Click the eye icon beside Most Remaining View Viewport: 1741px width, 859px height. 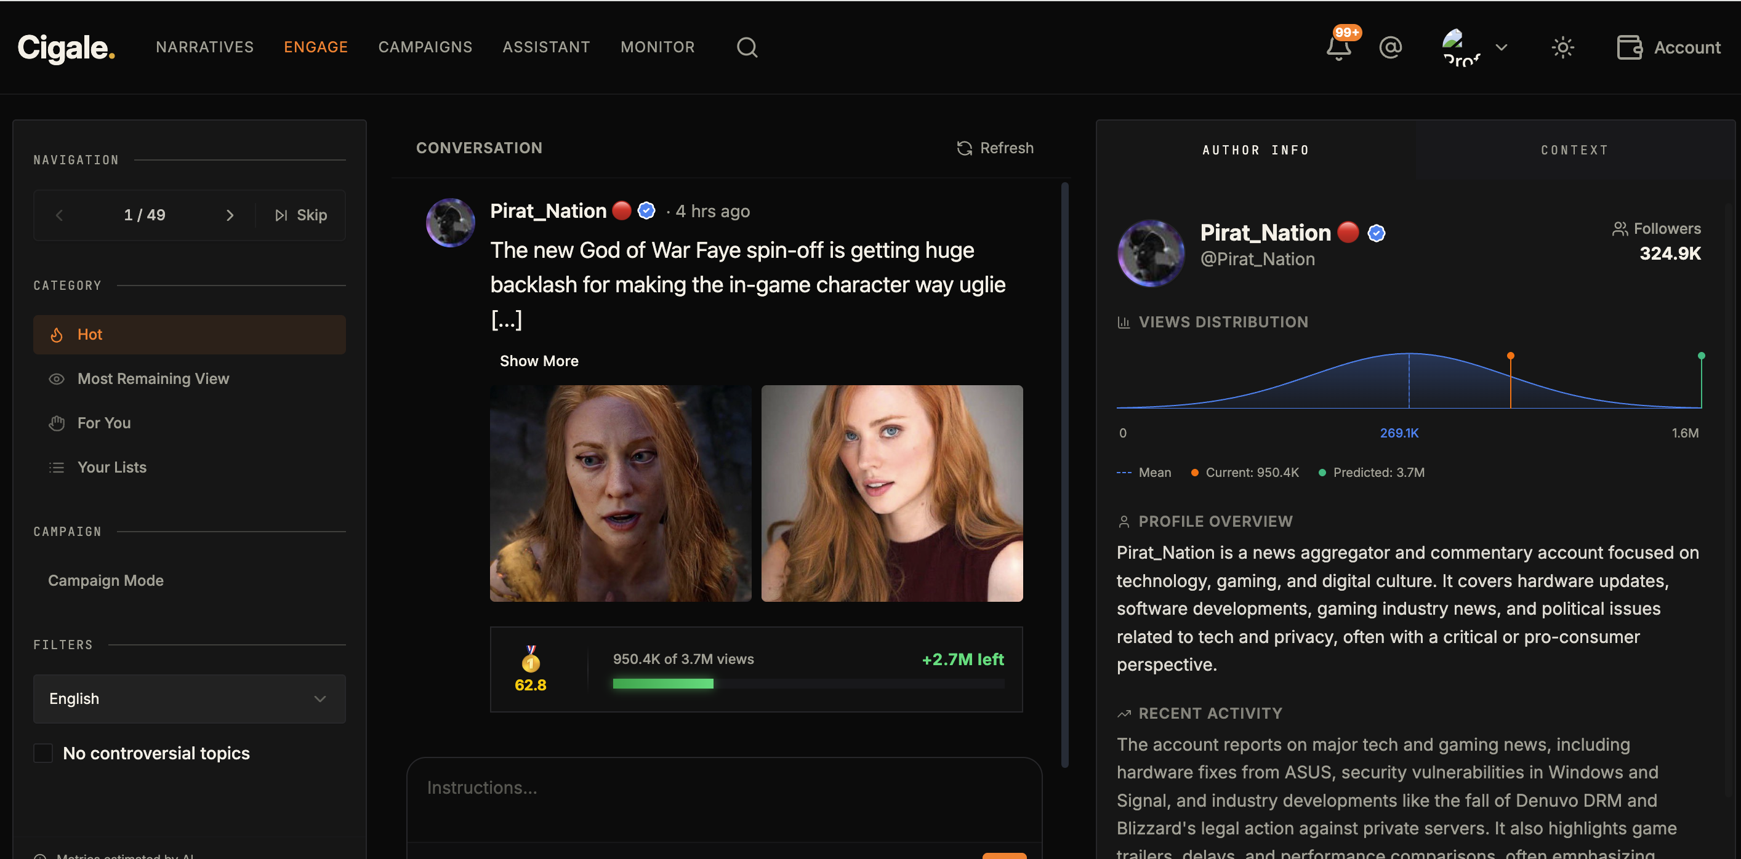[57, 379]
